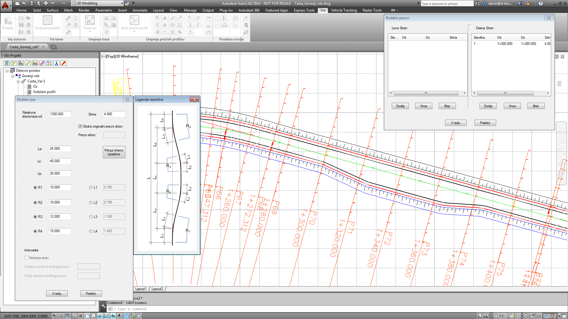568x319 pixels.
Task: Select the L1 radio button
Action: (x=91, y=188)
